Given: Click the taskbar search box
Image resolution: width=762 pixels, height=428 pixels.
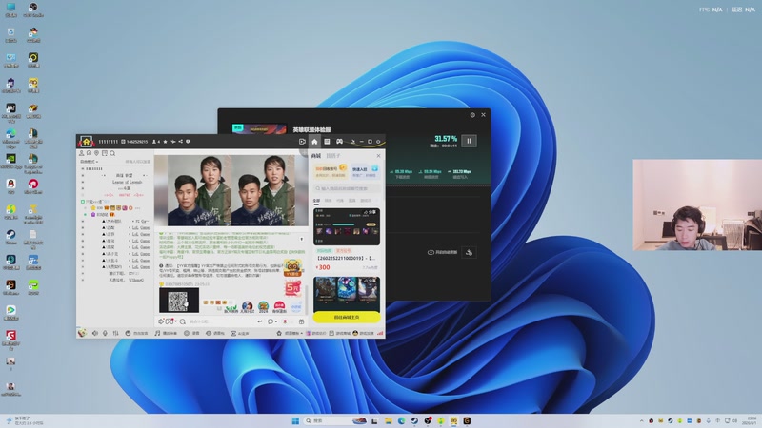Looking at the screenshot, I should coord(335,420).
